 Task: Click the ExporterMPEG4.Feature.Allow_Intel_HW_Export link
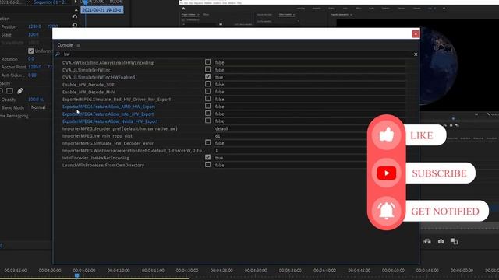(x=108, y=114)
